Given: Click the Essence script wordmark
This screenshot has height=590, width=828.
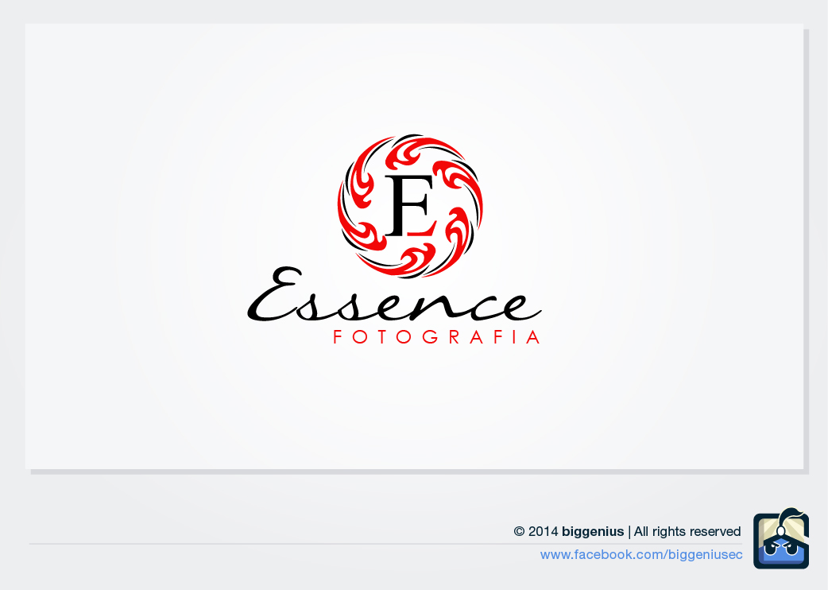Looking at the screenshot, I should click(x=394, y=295).
